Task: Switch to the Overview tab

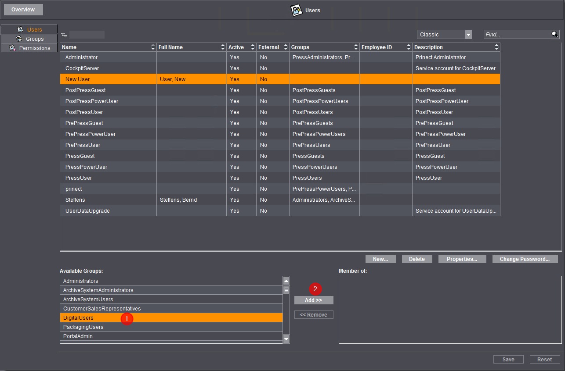Action: [x=23, y=9]
